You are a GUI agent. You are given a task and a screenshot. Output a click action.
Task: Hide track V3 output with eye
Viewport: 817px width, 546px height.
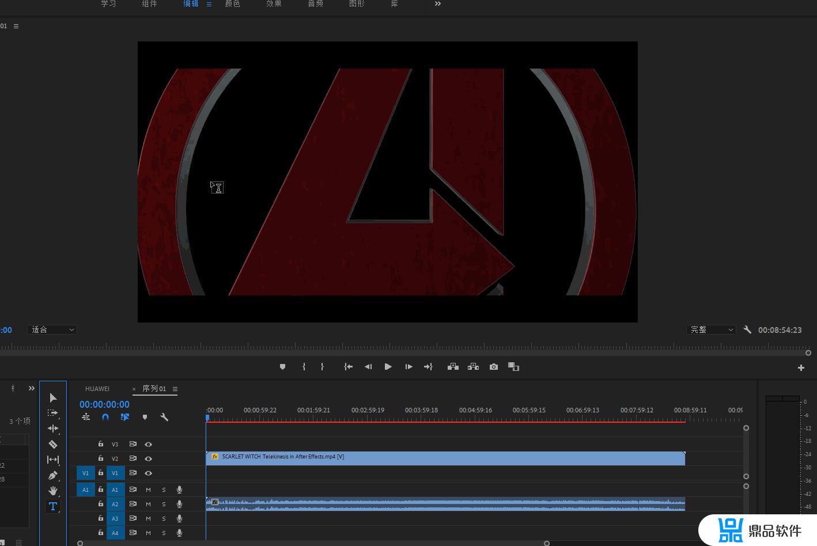tap(149, 445)
